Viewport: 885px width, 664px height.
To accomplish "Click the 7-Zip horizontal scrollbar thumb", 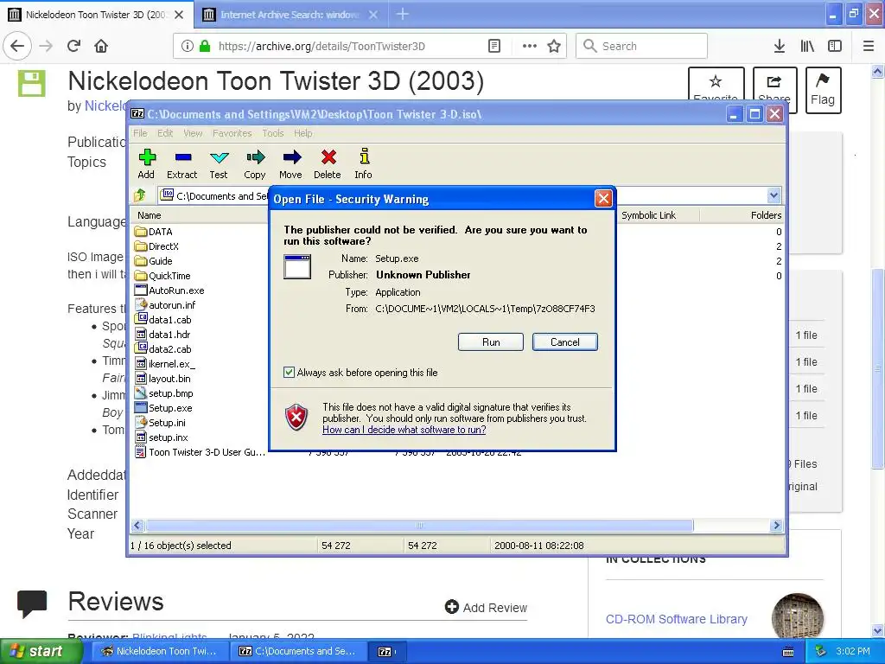I will [x=419, y=525].
